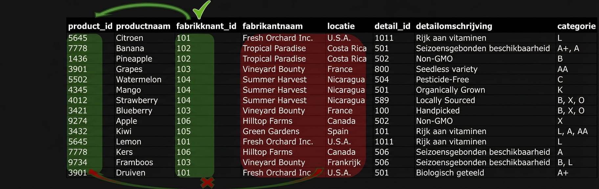Select the Handpicked description cell
This screenshot has width=599, height=189.
point(438,111)
